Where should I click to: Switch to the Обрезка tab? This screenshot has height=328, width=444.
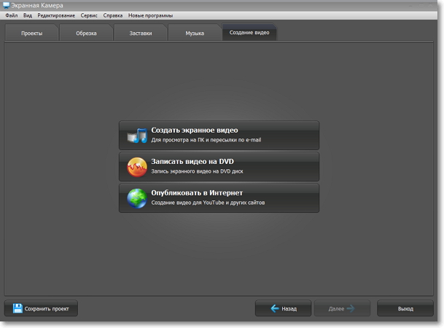tap(86, 33)
